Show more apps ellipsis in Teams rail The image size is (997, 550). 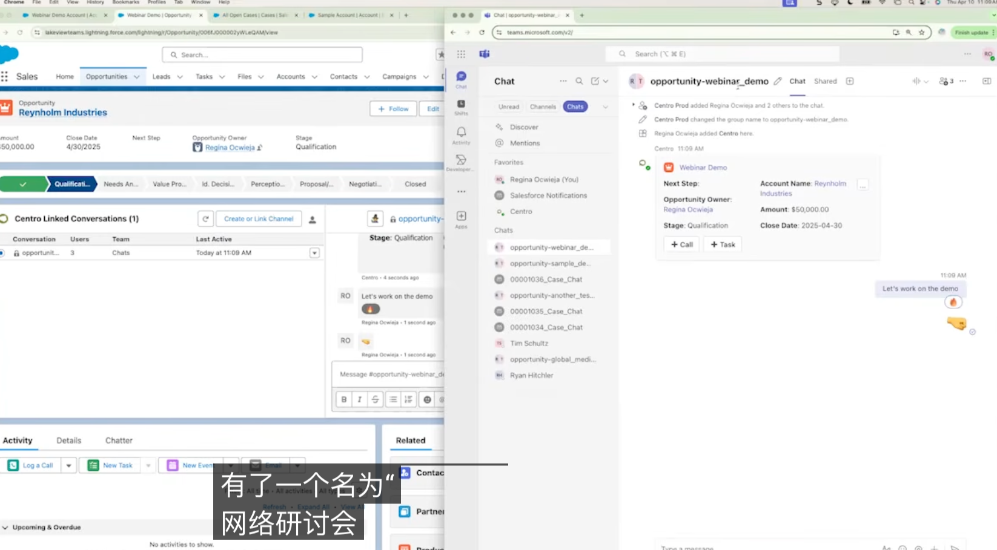(x=462, y=191)
